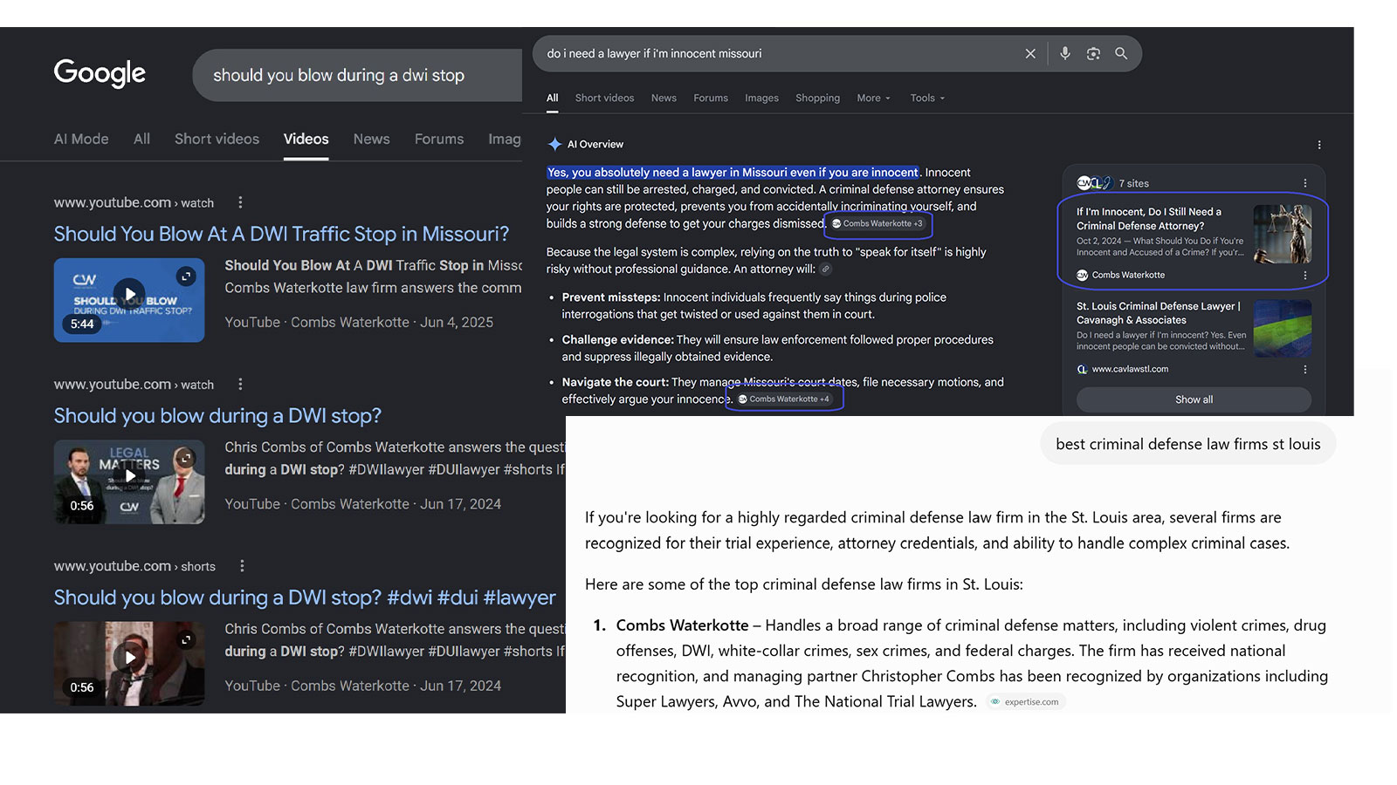
Task: Open the Tools dropdown
Action: (927, 99)
